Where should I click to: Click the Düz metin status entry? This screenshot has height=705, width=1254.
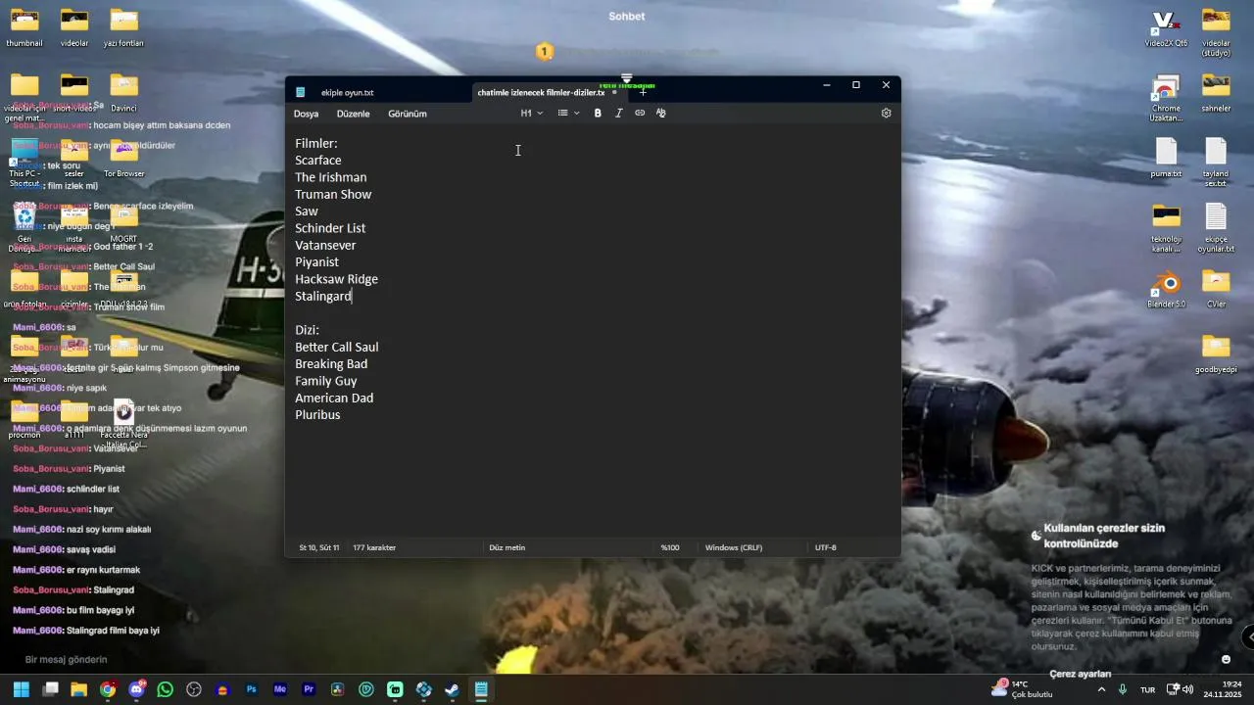507,547
